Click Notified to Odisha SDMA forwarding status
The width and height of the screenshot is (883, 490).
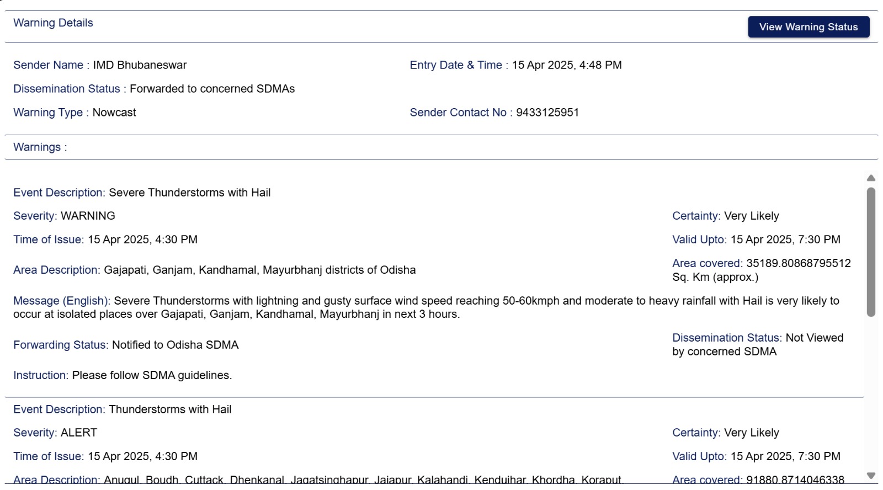(x=175, y=345)
